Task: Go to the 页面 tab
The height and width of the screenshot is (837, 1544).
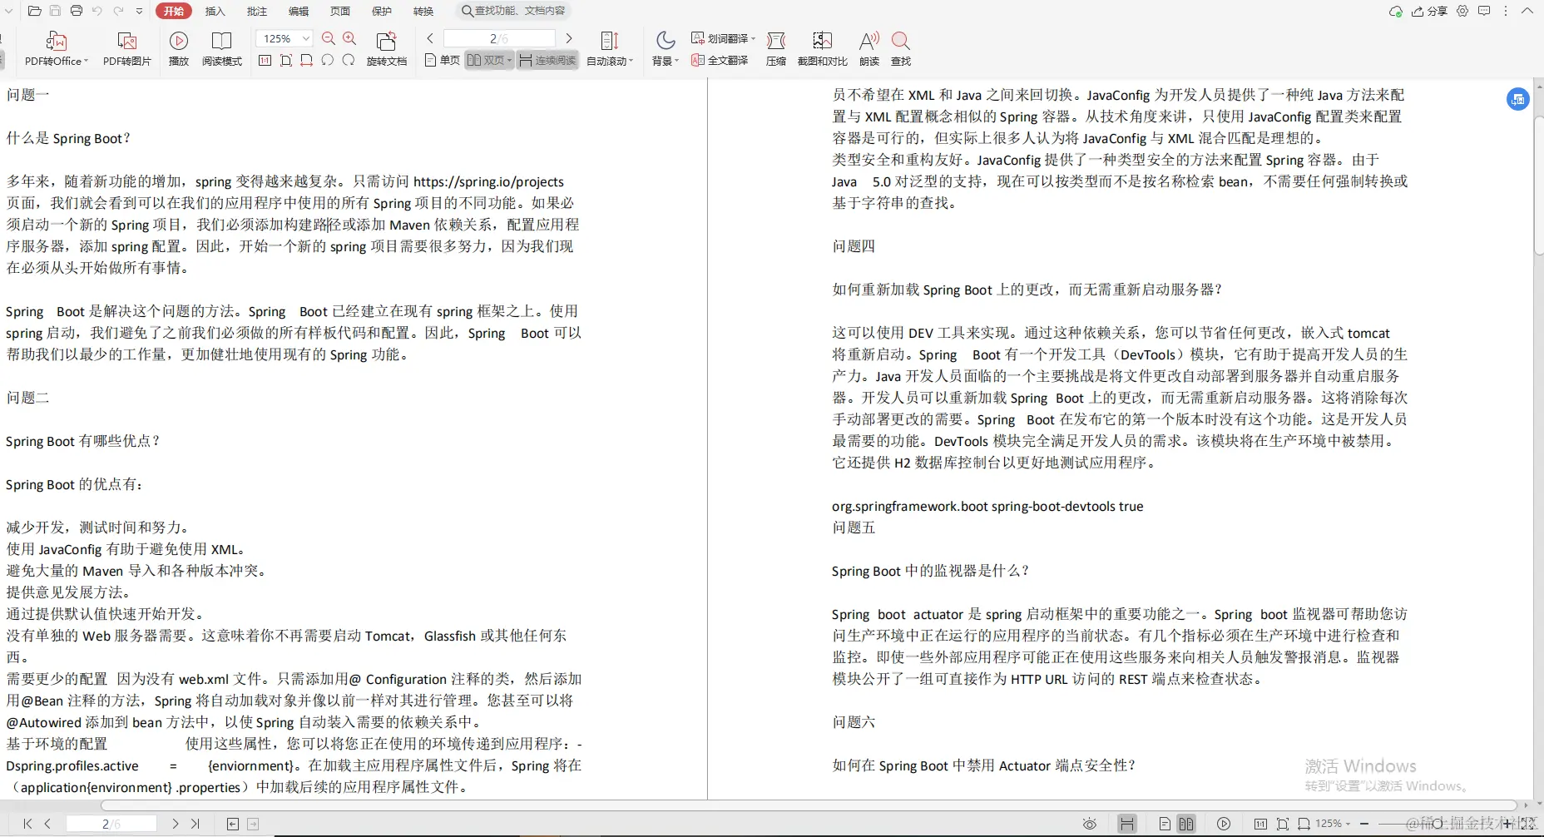Action: (x=340, y=11)
